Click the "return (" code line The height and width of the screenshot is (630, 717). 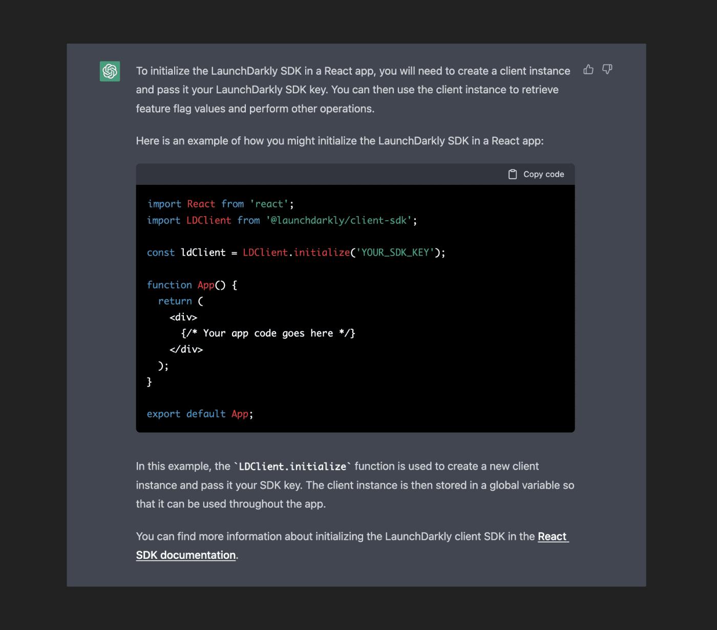point(180,301)
